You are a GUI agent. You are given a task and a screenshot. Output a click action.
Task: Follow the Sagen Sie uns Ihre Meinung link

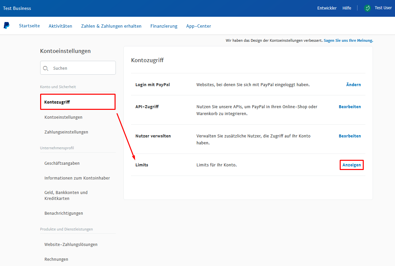tap(348, 40)
